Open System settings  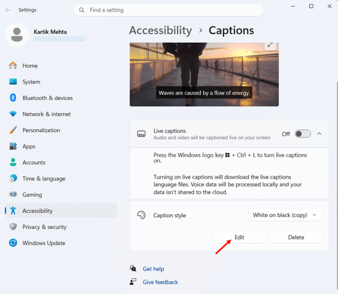(x=61, y=82)
